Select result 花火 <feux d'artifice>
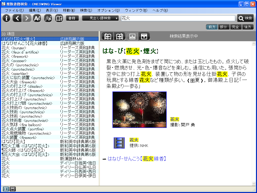The image size is (257, 193). 50,52
